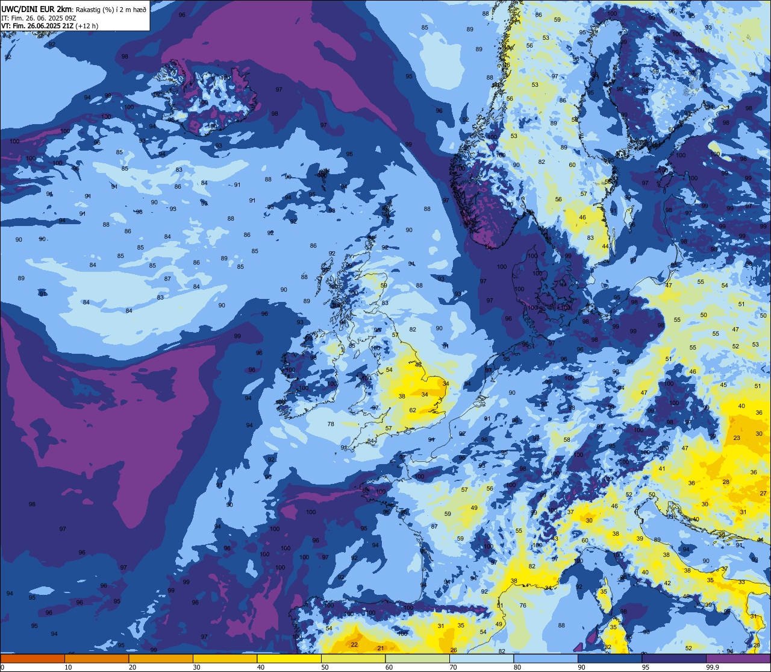Screen dimensions: 771x672
Task: Click the humidity value '27' near the right edge
Action: pyautogui.click(x=763, y=494)
